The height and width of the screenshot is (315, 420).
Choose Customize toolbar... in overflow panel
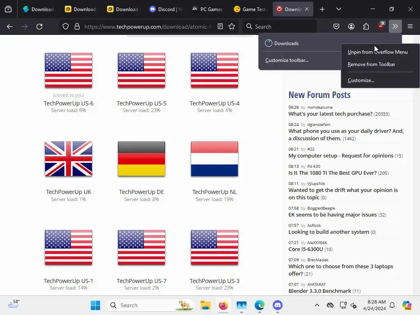(287, 60)
